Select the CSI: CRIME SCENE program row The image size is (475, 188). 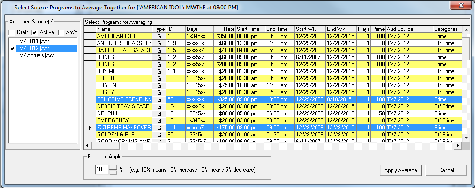click(x=124, y=99)
